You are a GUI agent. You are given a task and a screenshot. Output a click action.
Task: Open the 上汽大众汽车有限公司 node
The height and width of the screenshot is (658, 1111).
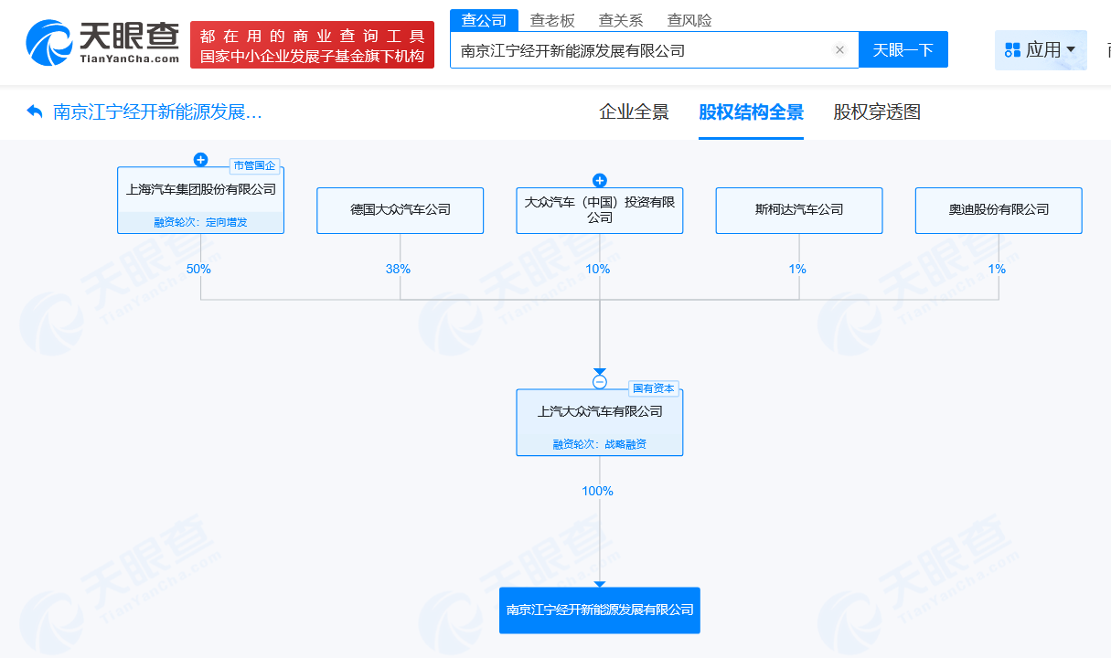coord(600,422)
